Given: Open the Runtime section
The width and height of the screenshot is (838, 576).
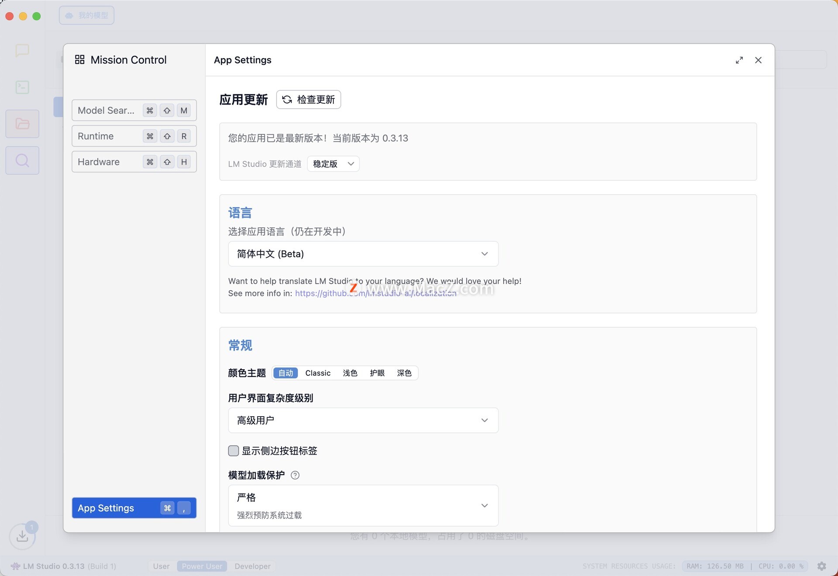Looking at the screenshot, I should 134,136.
